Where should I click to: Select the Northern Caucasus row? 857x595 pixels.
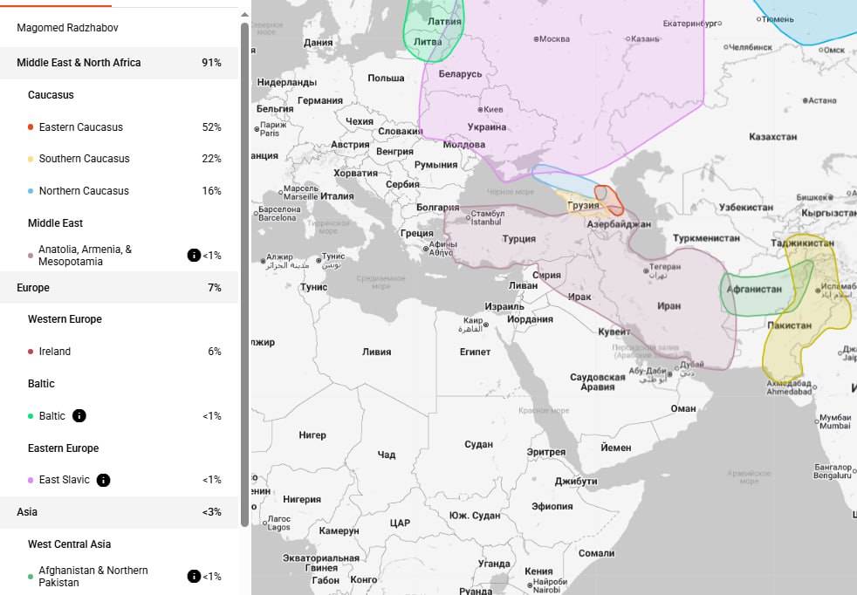click(x=120, y=191)
